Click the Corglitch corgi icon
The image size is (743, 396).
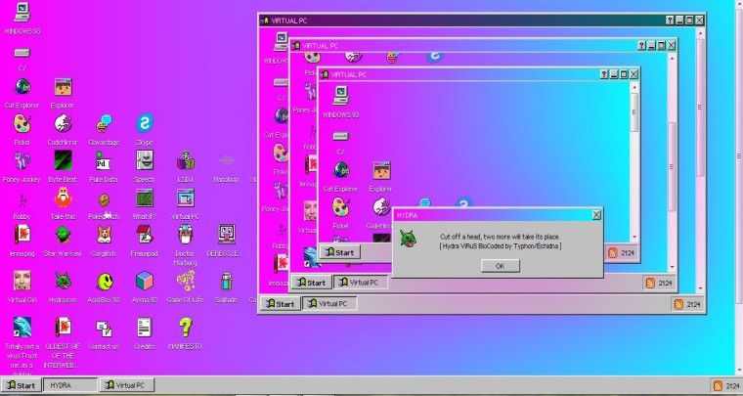[104, 235]
